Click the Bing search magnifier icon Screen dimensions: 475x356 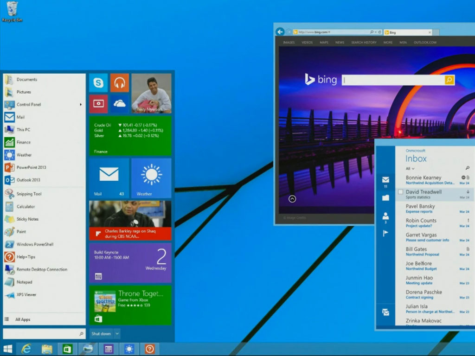[x=449, y=80]
